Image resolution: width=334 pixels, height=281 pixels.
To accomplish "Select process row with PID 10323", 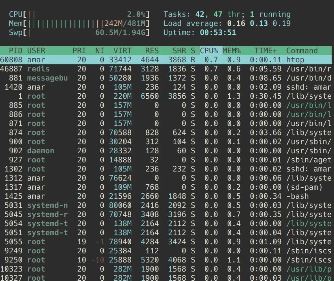I will [x=166, y=269].
